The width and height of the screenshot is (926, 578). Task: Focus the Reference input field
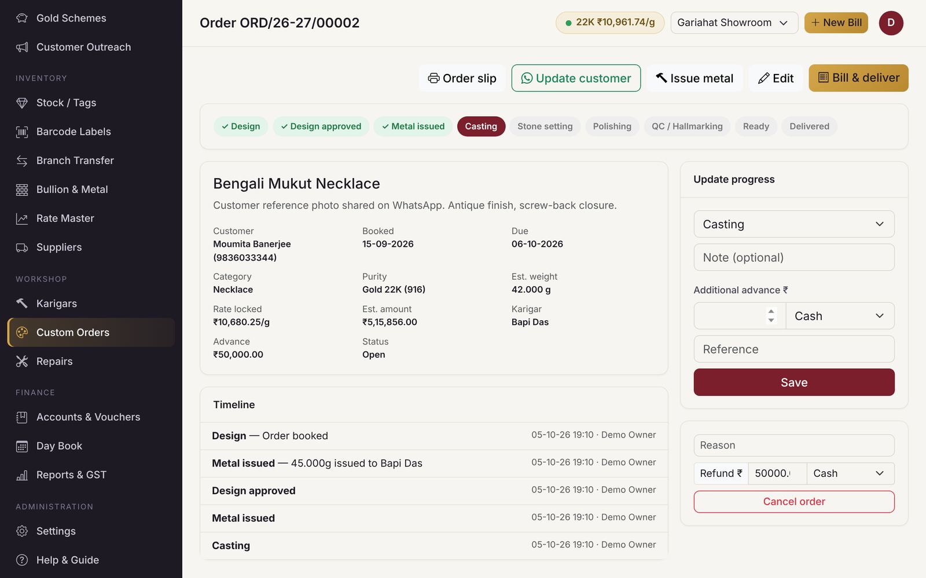[x=793, y=349]
